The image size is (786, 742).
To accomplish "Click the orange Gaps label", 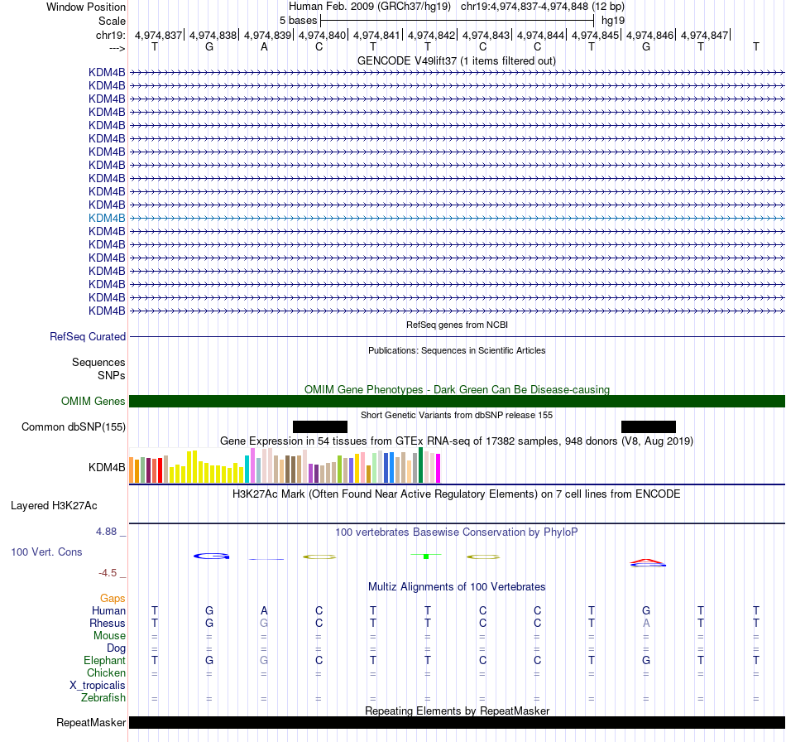I will click(113, 598).
